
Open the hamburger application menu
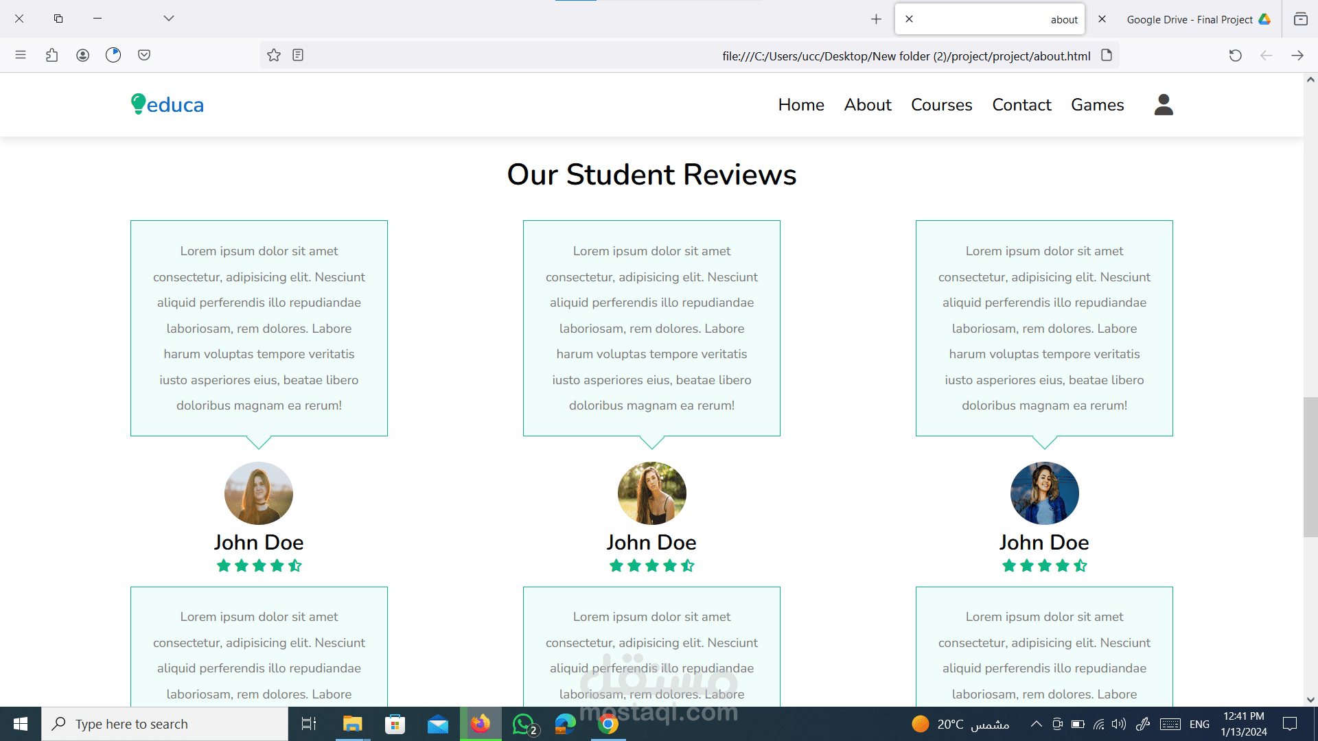(21, 55)
